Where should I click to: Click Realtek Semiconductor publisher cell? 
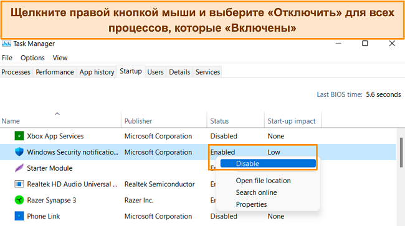[x=160, y=184]
